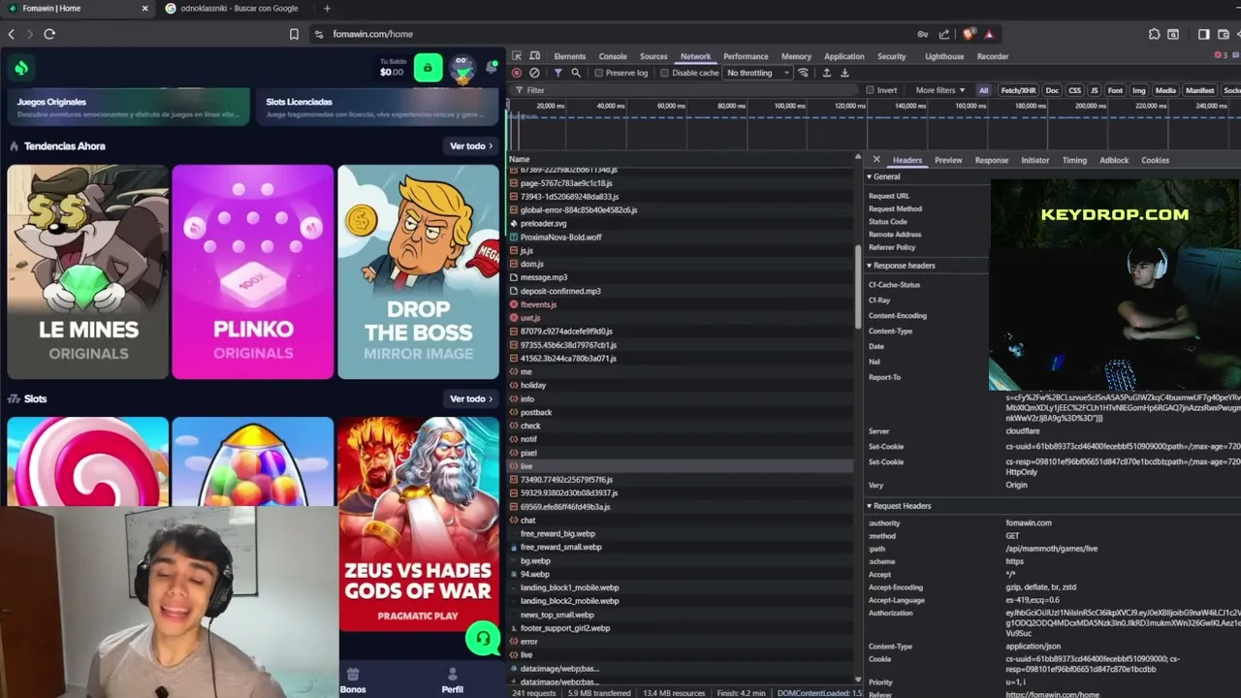Stop recording the network log
Viewport: 1241px width, 698px height.
[x=517, y=73]
